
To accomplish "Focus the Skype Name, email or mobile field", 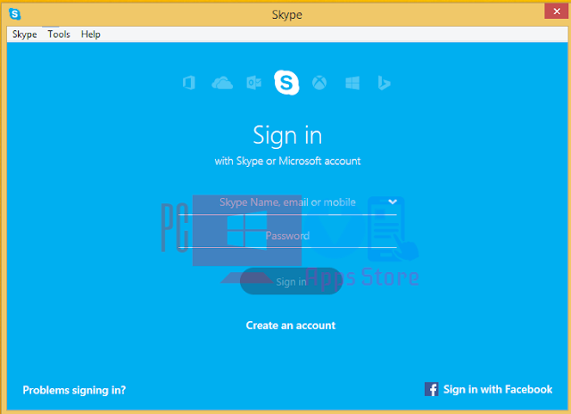I will pyautogui.click(x=287, y=203).
